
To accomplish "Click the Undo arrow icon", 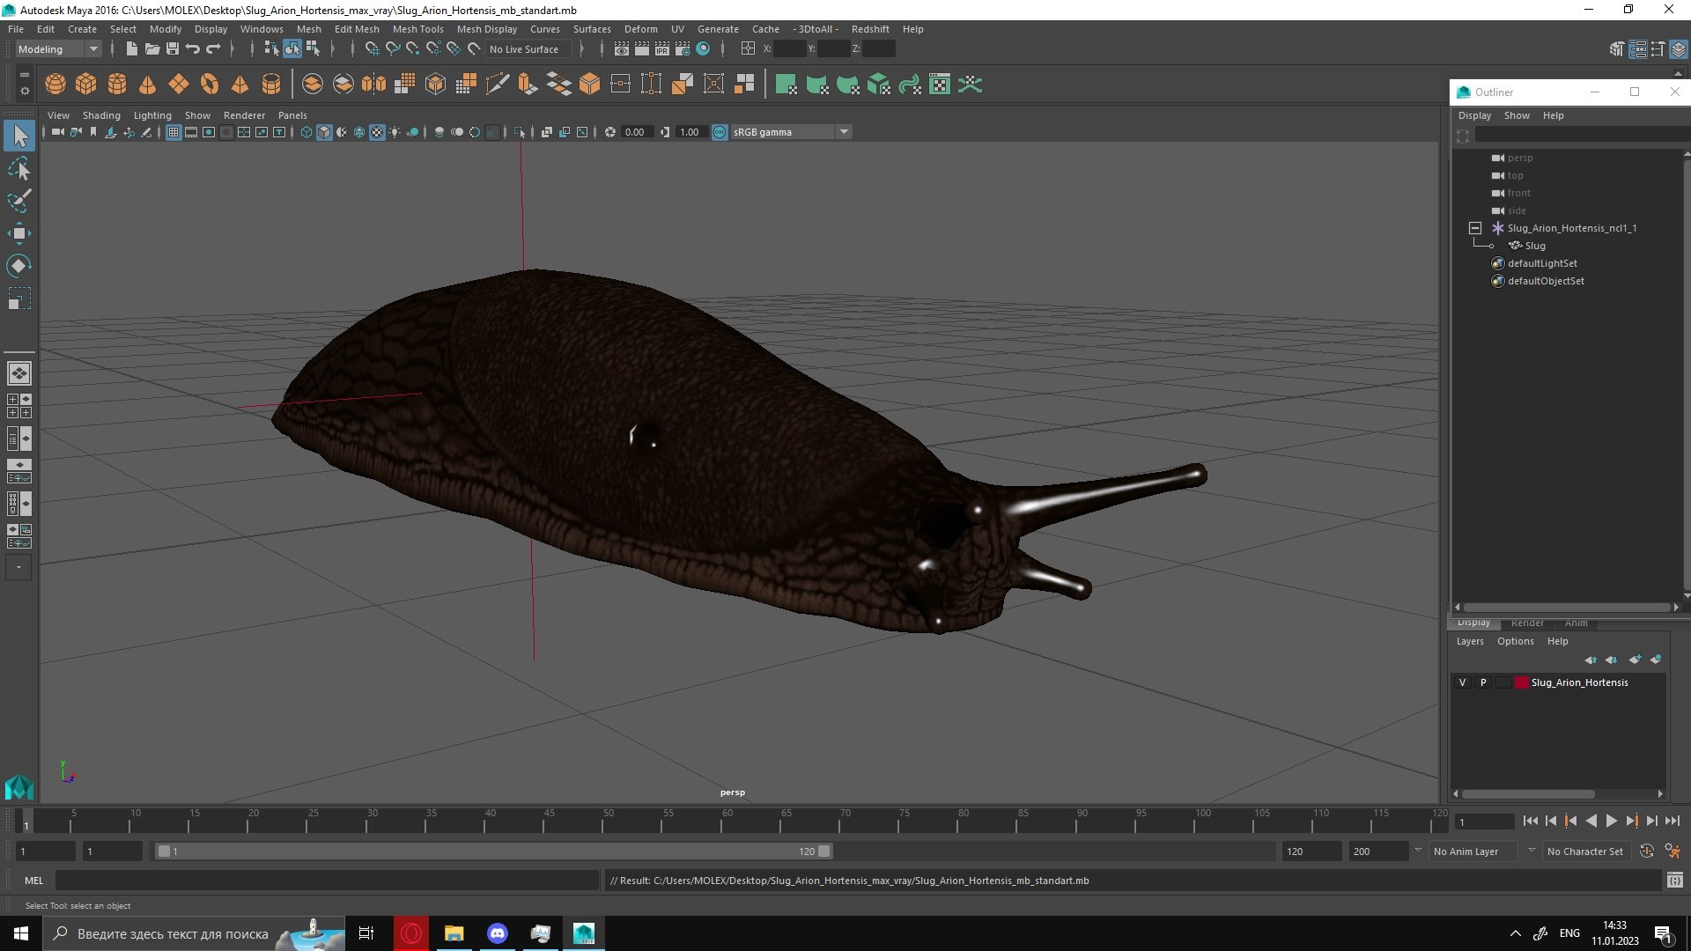I will point(193,49).
